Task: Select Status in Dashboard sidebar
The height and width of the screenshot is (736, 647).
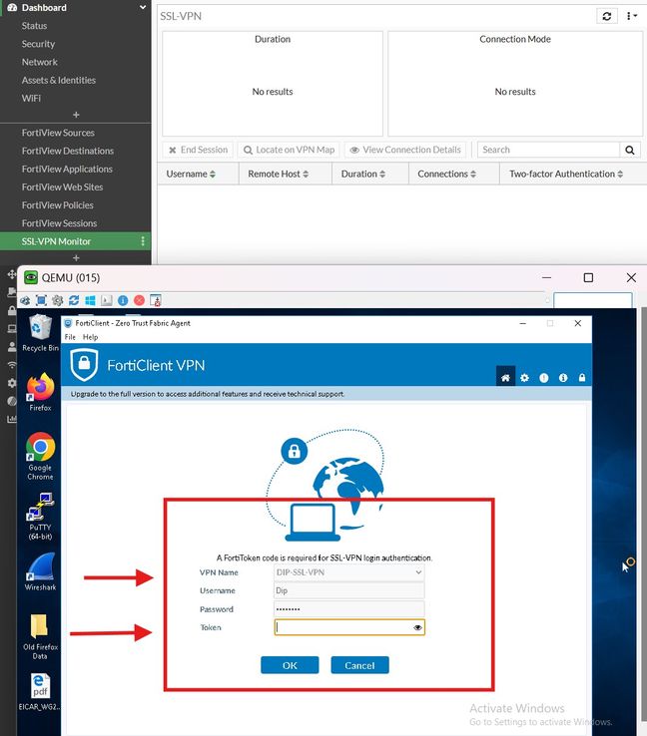Action: 34,26
